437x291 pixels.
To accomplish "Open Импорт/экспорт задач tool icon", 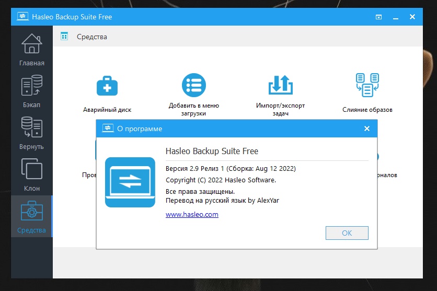I will 280,85.
